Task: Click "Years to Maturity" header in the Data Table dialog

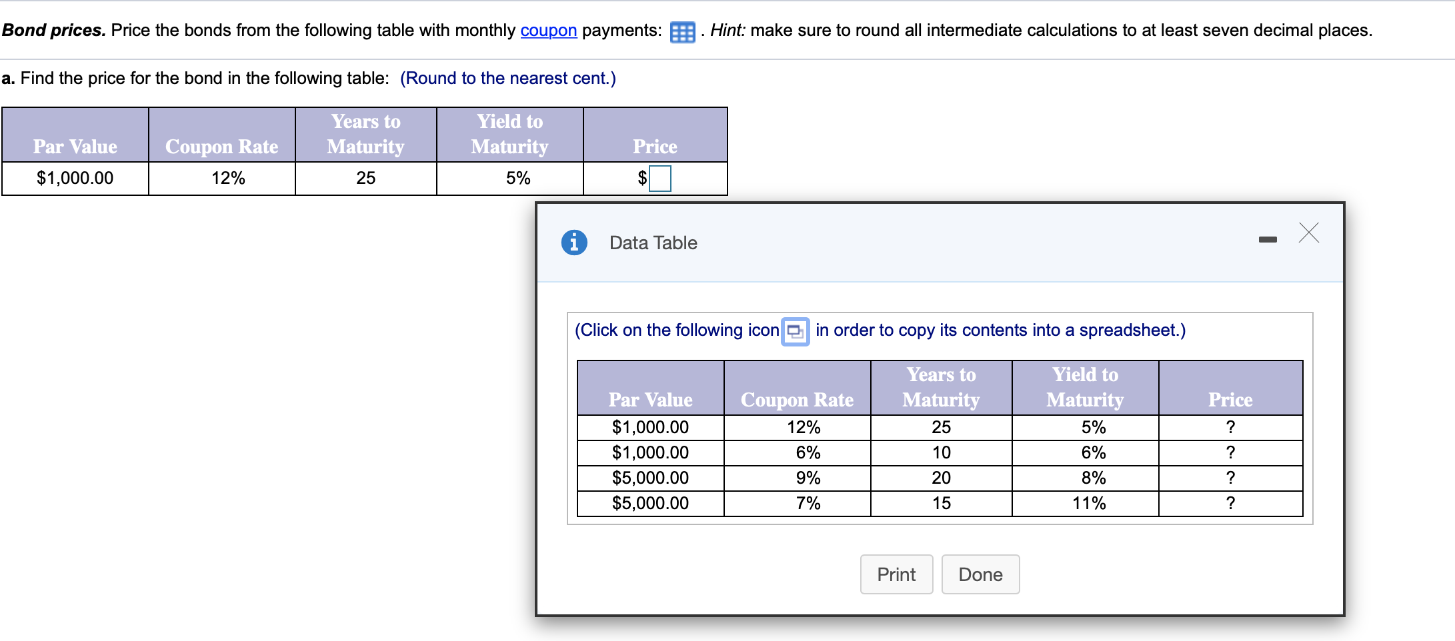Action: click(x=942, y=387)
